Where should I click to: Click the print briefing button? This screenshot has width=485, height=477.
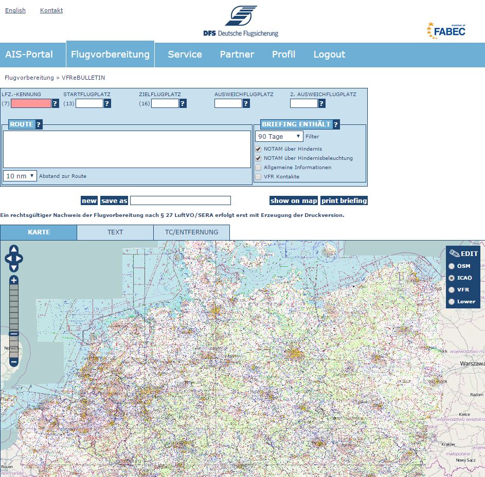coord(344,201)
